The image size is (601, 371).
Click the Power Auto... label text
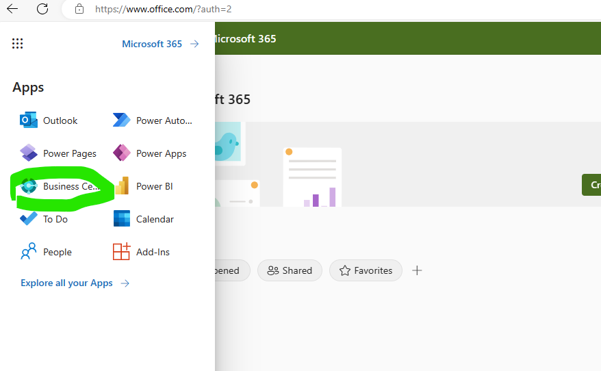click(164, 120)
